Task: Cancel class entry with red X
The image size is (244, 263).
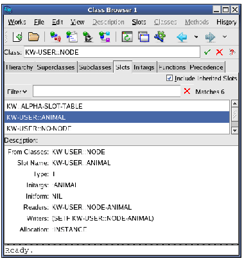Action: 220,52
